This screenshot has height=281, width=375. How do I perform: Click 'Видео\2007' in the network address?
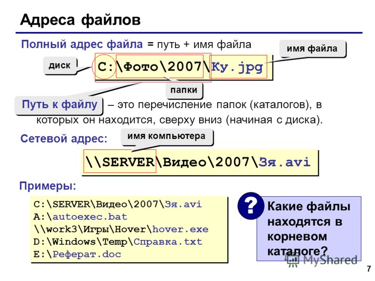pyautogui.click(x=206, y=162)
